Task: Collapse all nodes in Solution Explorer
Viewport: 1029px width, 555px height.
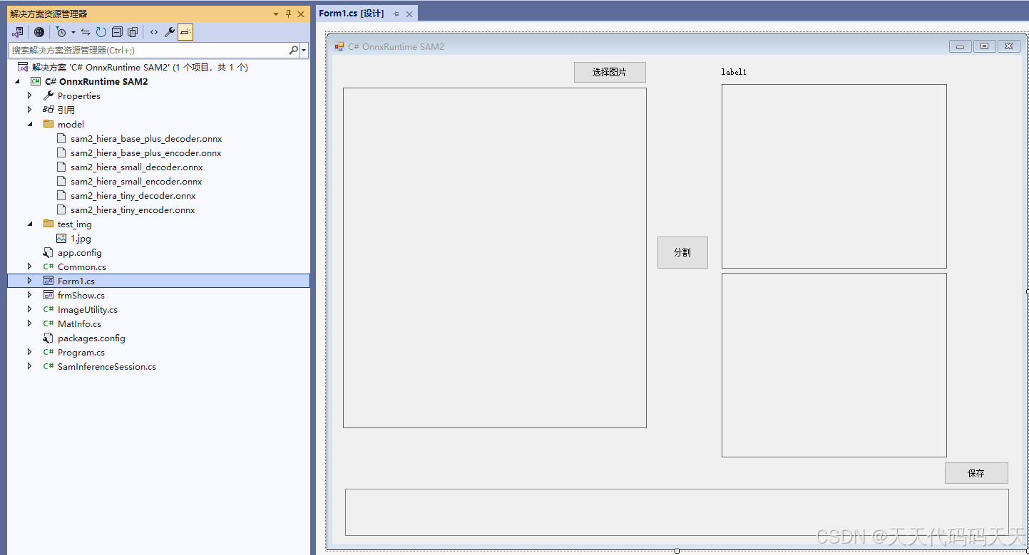Action: click(117, 32)
